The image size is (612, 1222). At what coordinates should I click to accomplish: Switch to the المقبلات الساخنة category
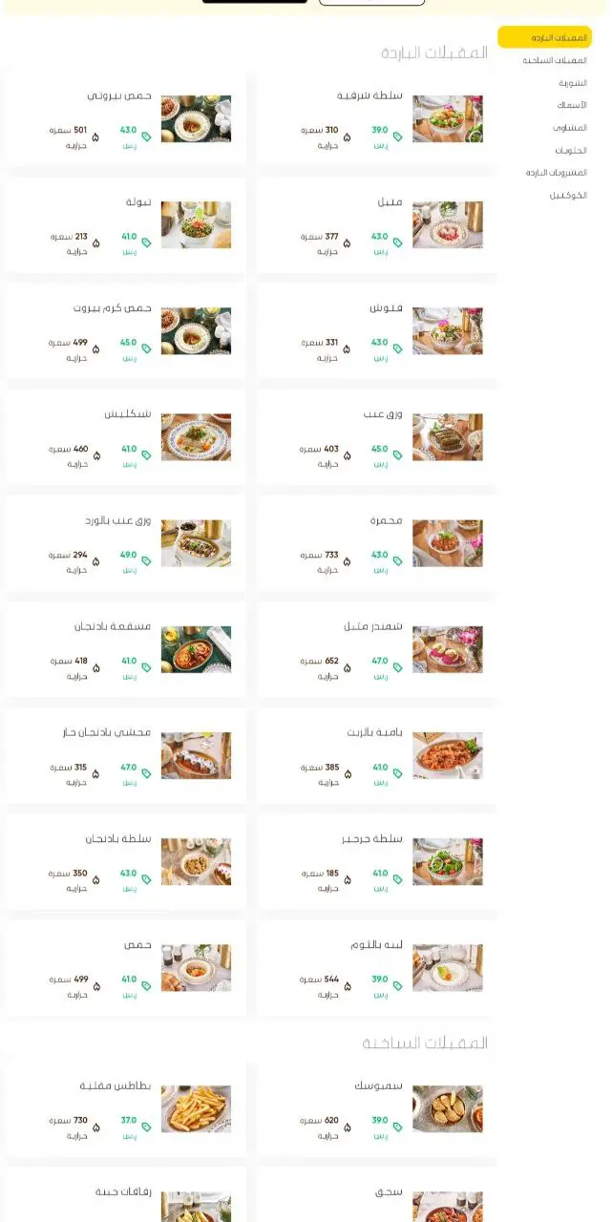pos(554,60)
